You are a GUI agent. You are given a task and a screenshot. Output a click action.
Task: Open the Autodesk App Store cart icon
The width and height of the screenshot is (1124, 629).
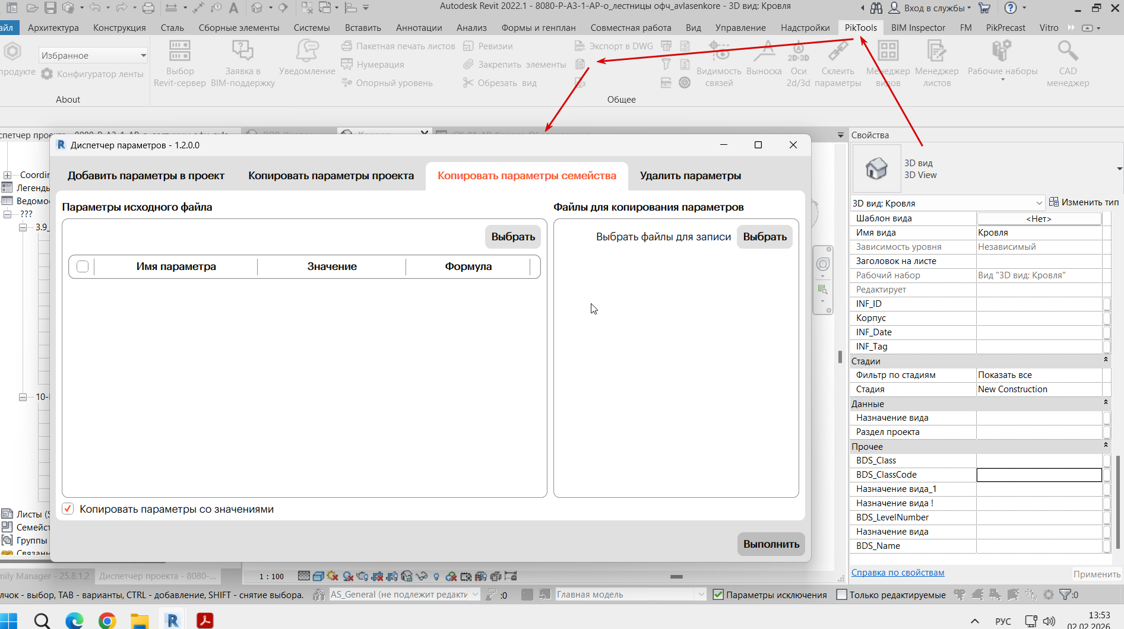pyautogui.click(x=984, y=8)
